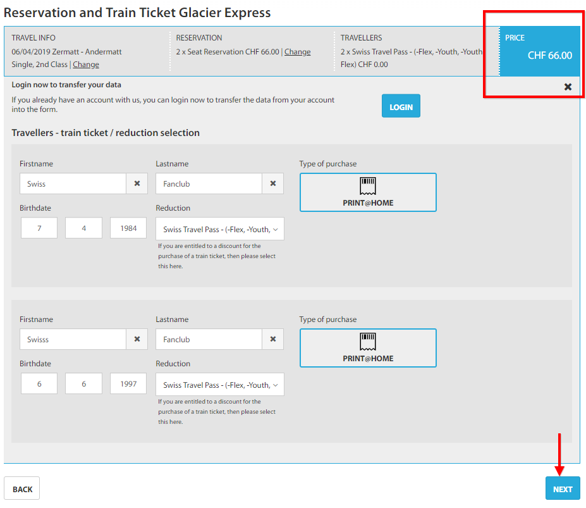Dismiss the login notice with the X icon
586x508 pixels.
568,87
